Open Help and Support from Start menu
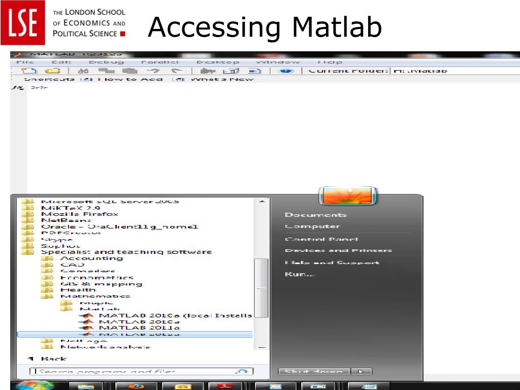520x390 pixels. click(332, 263)
